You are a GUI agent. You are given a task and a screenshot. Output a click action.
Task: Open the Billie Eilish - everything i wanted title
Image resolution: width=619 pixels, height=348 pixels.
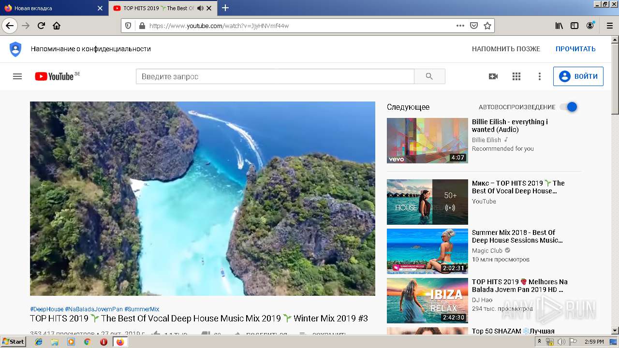tap(510, 126)
